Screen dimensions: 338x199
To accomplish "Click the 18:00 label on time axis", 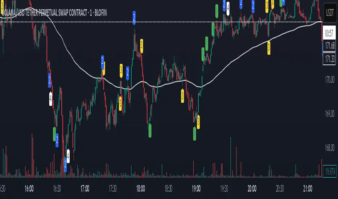I will 141,189.
